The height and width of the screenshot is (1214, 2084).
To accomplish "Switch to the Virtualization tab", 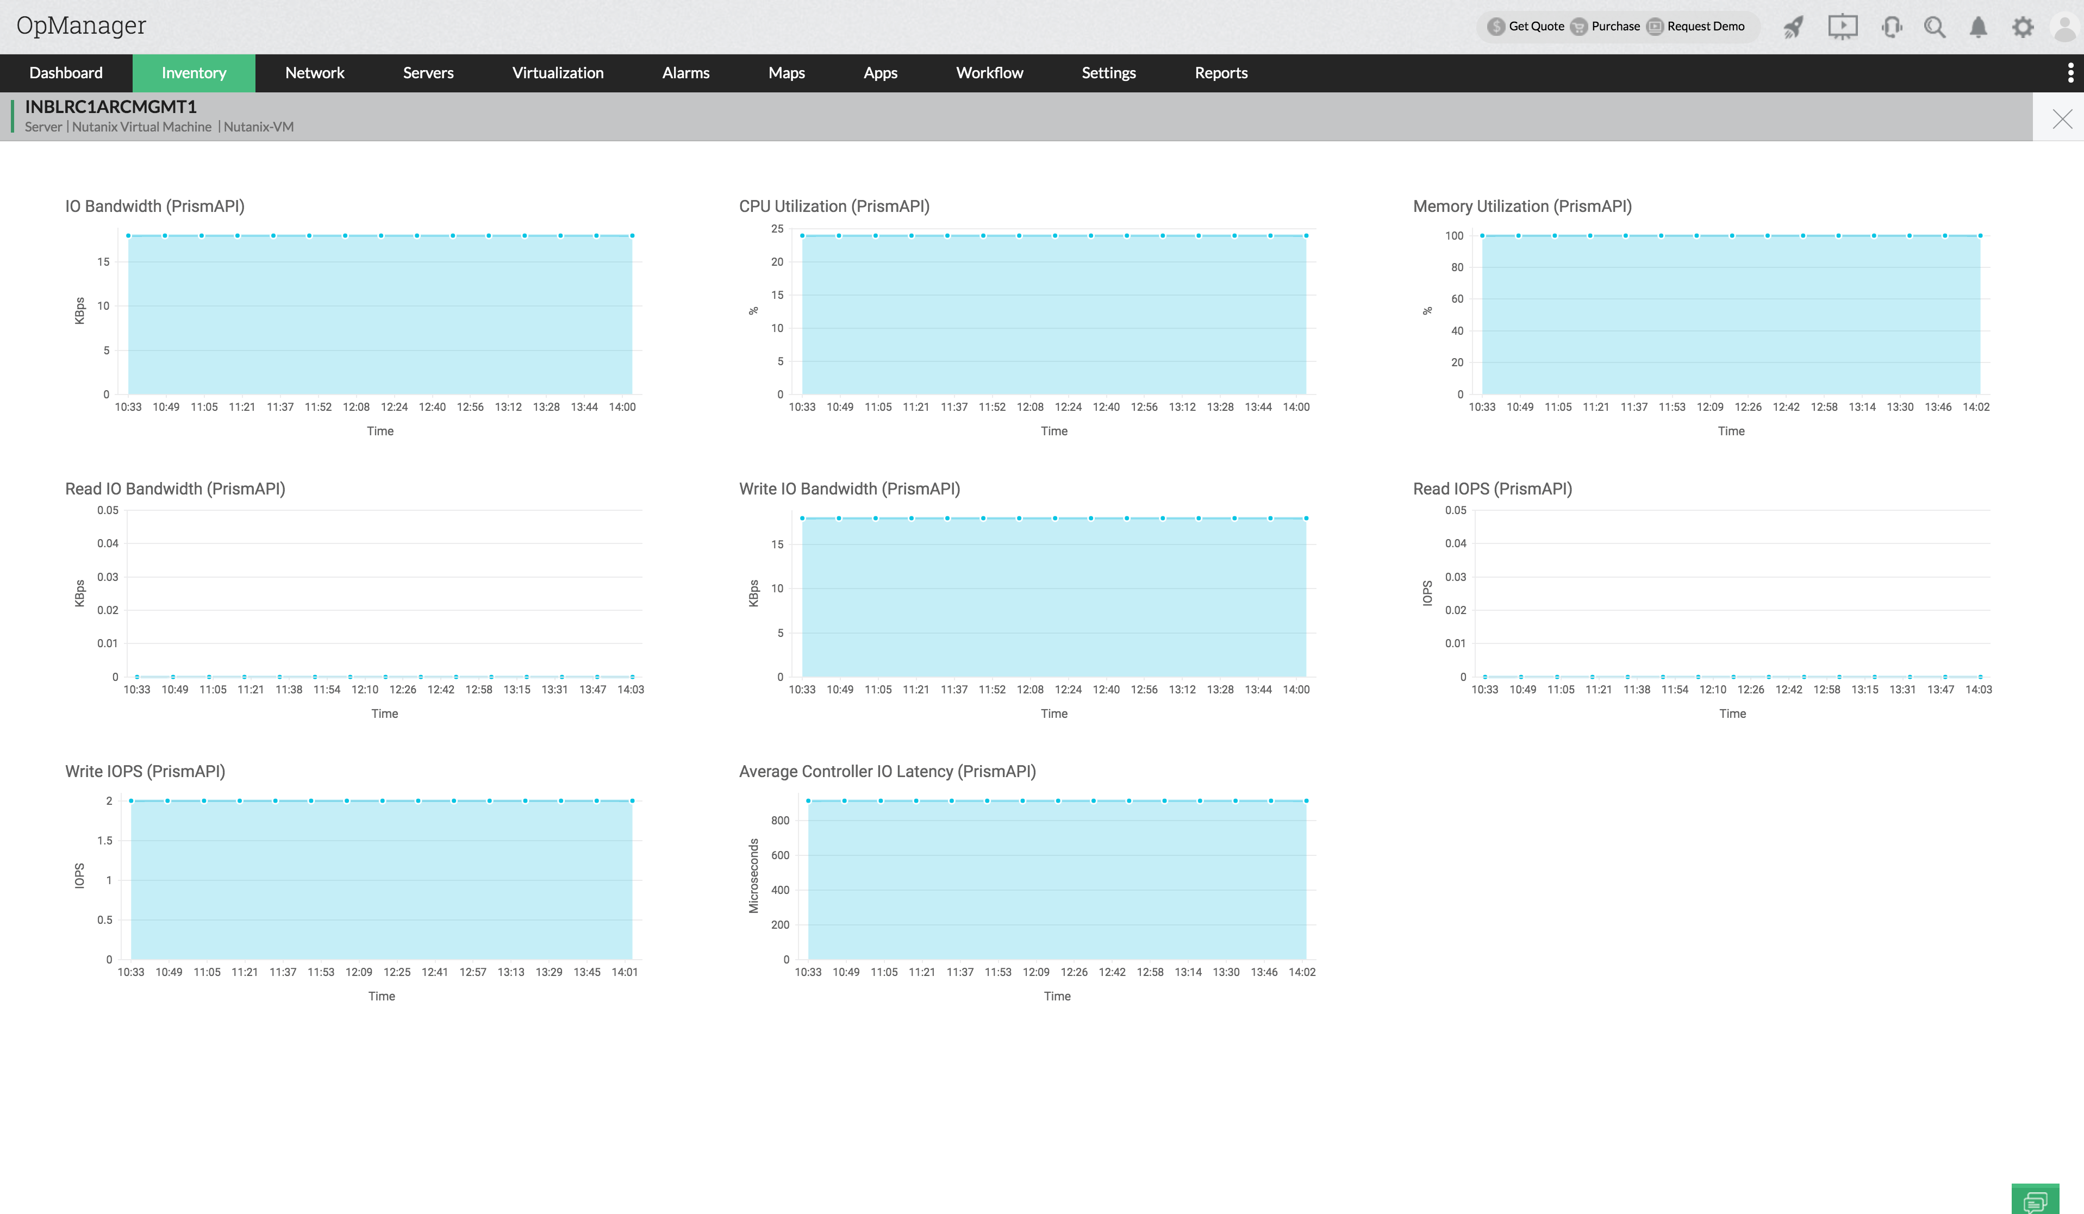I will pos(557,73).
